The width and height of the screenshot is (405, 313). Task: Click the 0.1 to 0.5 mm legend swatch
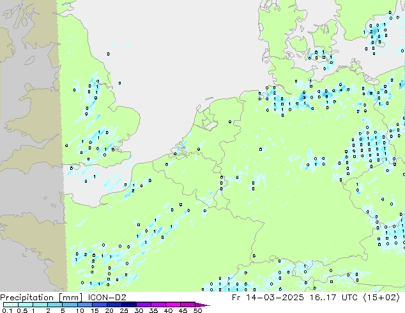coord(11,305)
